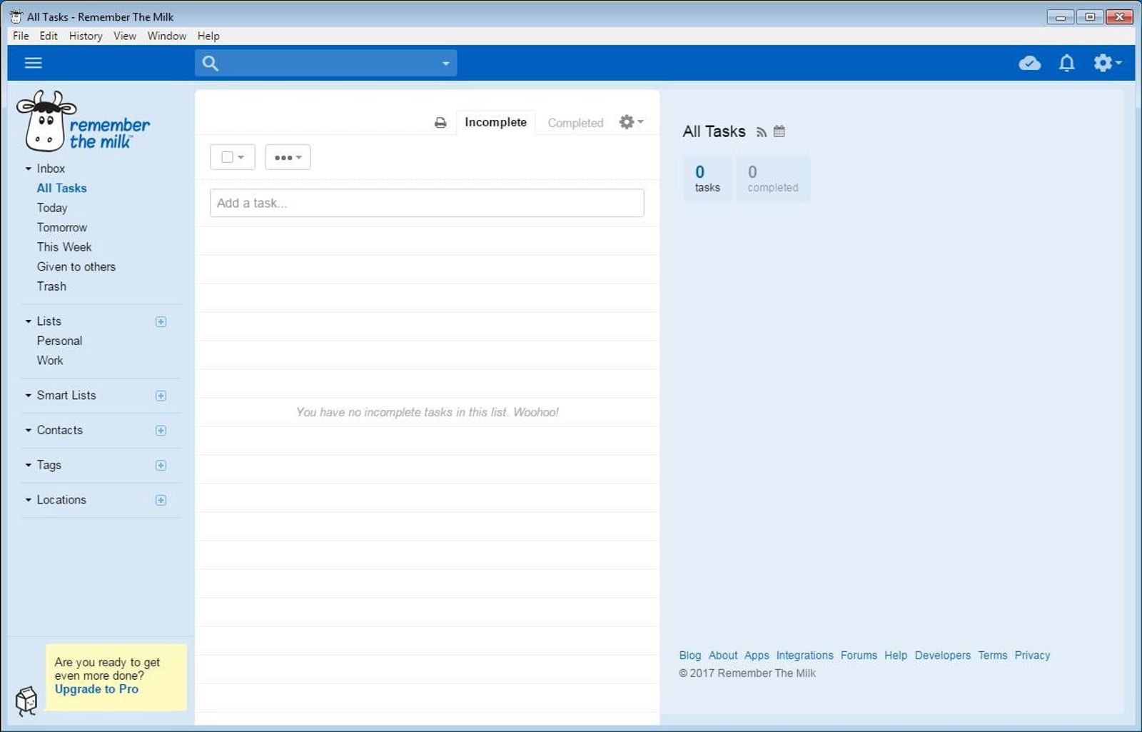Add a new smart list with the plus icon

tap(161, 396)
